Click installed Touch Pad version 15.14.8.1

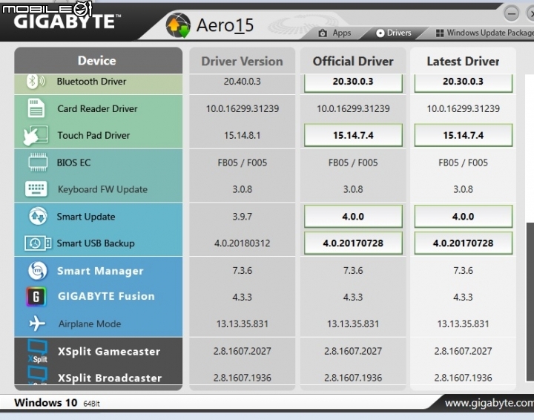242,135
